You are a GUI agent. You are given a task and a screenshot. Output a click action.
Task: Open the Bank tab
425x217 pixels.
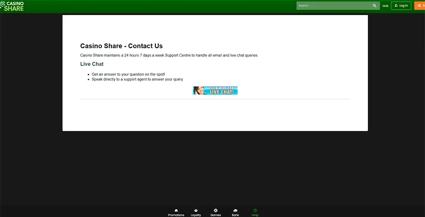(235, 212)
